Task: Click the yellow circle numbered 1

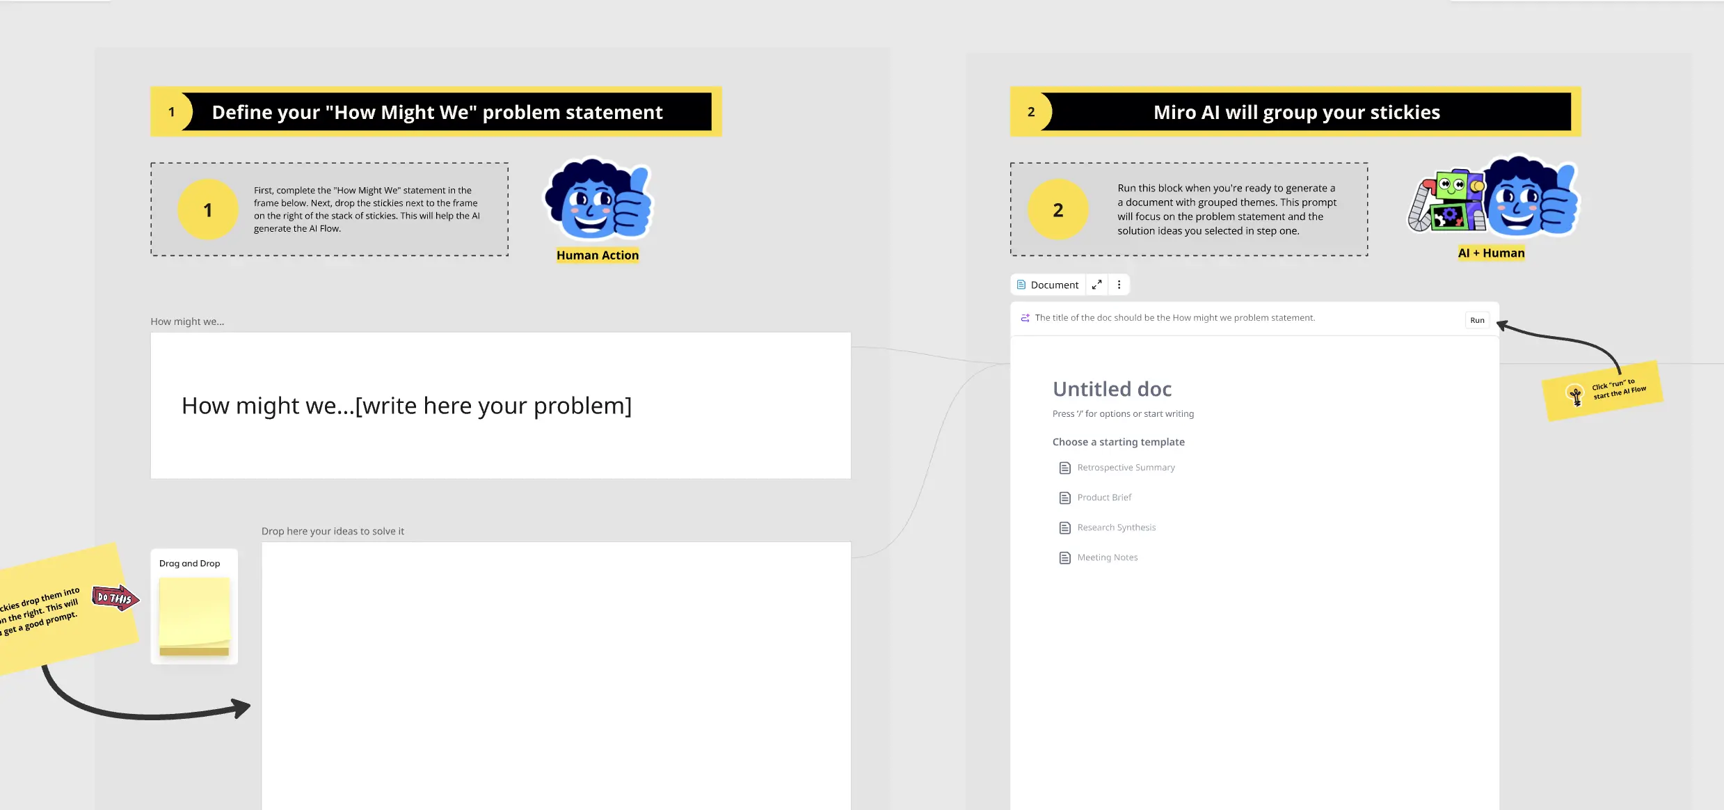Action: tap(207, 209)
